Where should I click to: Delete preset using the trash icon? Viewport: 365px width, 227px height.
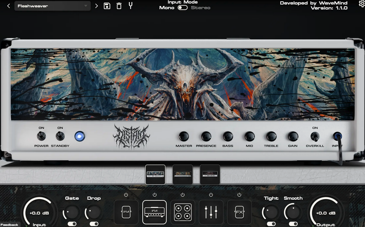point(119,6)
